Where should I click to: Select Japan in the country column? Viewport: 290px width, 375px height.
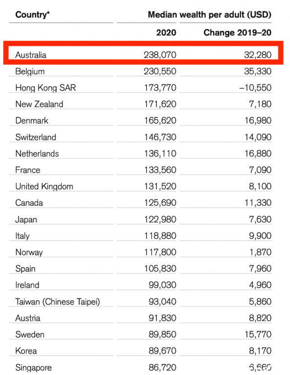(x=26, y=220)
